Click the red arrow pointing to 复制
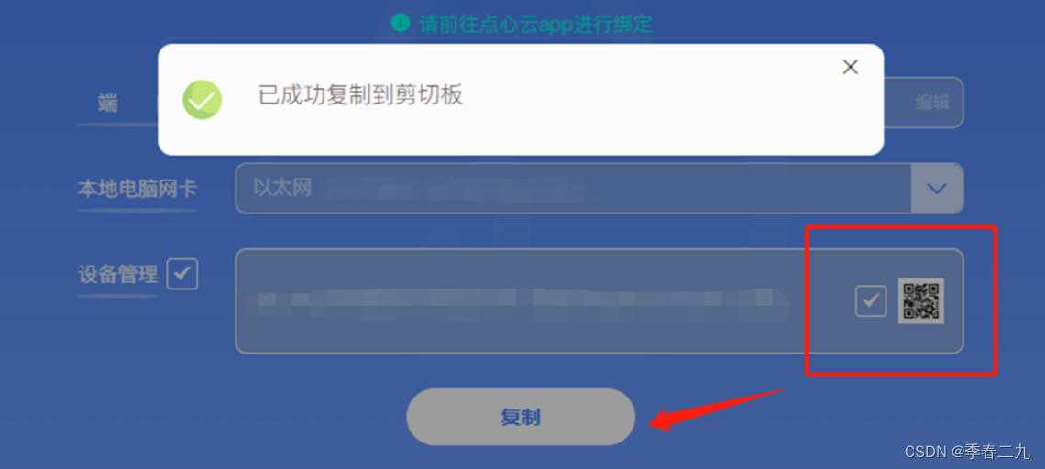The height and width of the screenshot is (469, 1045). (x=717, y=409)
